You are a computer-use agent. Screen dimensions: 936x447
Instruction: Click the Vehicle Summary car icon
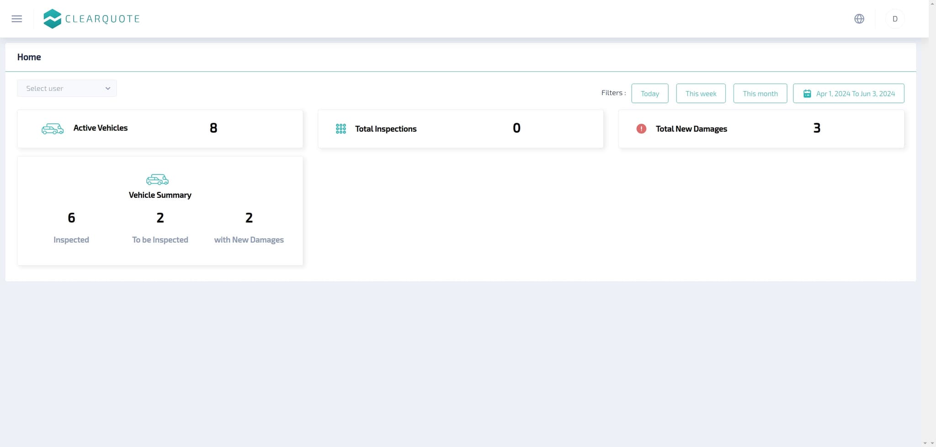157,179
